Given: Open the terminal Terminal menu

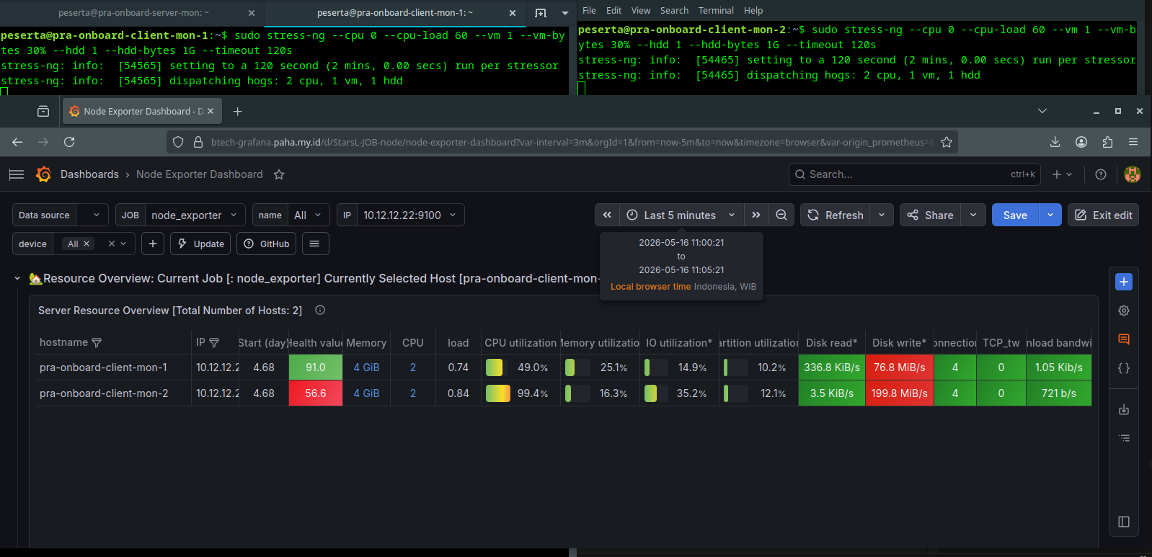Looking at the screenshot, I should (716, 11).
